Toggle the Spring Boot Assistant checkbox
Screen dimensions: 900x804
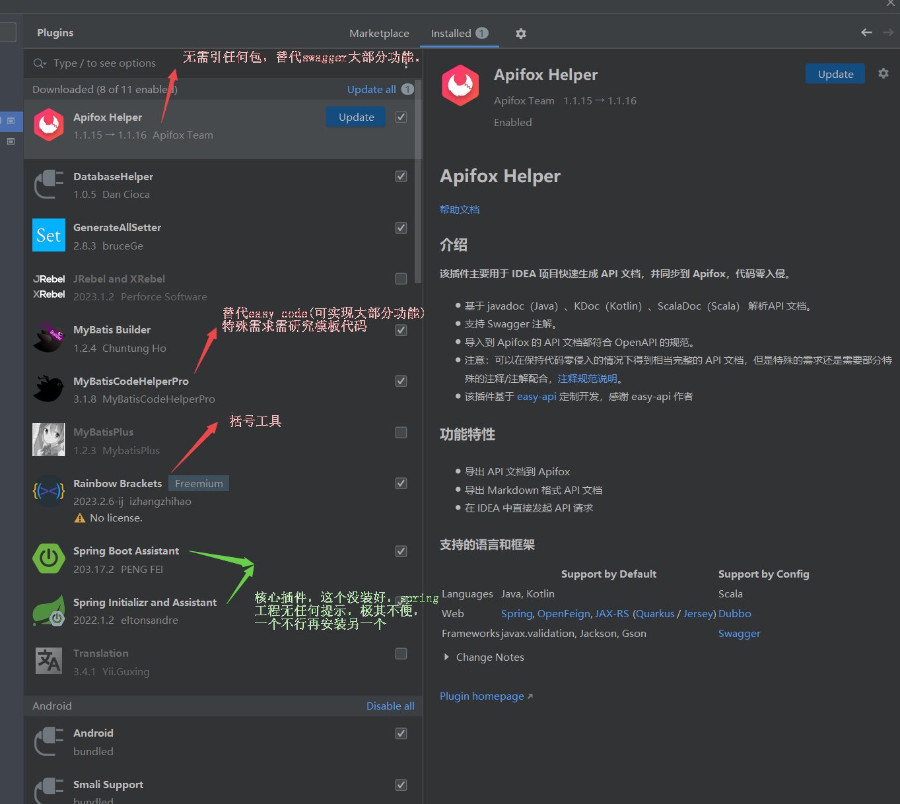pos(401,551)
